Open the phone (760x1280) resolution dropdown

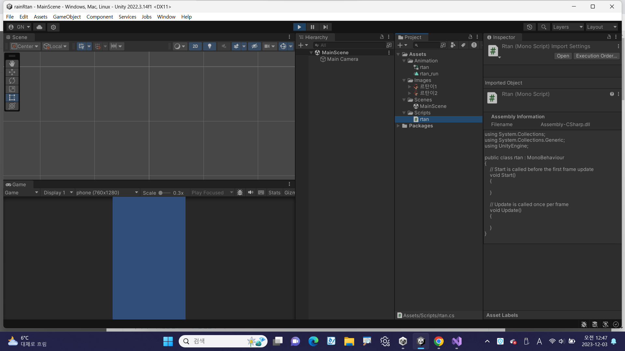(107, 193)
